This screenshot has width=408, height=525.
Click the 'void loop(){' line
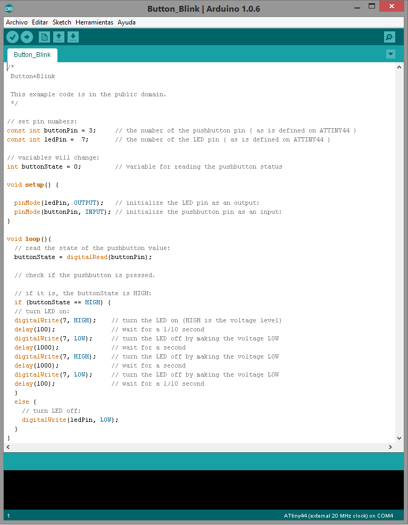point(29,239)
